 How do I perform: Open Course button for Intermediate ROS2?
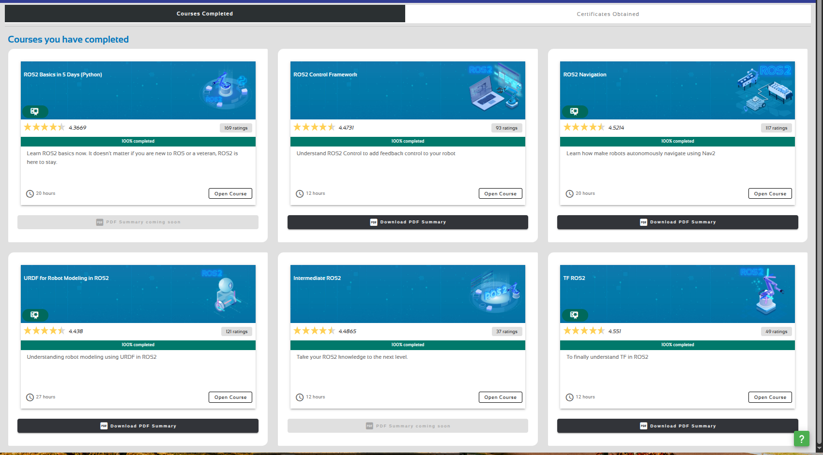500,397
